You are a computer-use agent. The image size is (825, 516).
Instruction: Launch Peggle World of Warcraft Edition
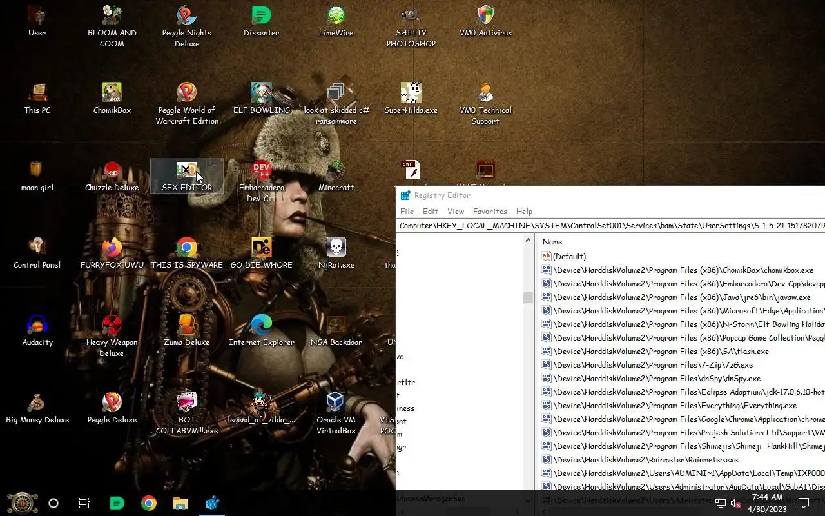tap(187, 104)
